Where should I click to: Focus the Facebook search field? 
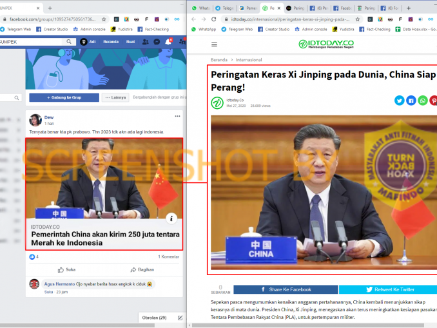tap(32, 42)
